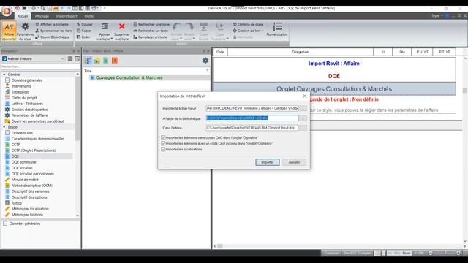Click the navigator search field

pyautogui.click(x=40, y=66)
